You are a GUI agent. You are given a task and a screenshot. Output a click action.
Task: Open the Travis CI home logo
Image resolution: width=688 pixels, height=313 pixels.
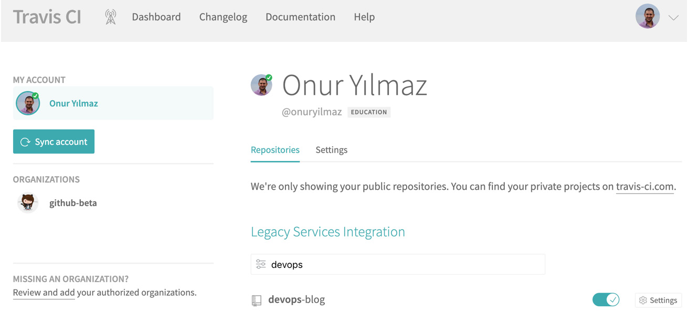point(47,17)
